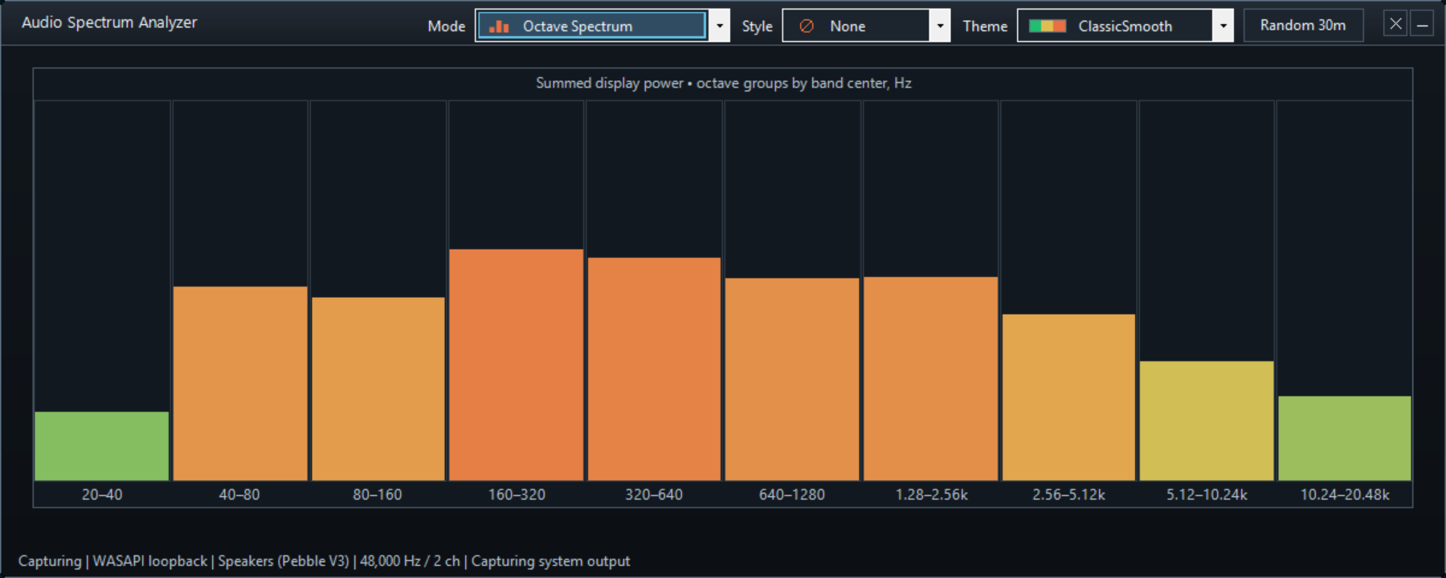The image size is (1446, 578).
Task: Click the 10.24–20.48k axis label
Action: 1346,495
